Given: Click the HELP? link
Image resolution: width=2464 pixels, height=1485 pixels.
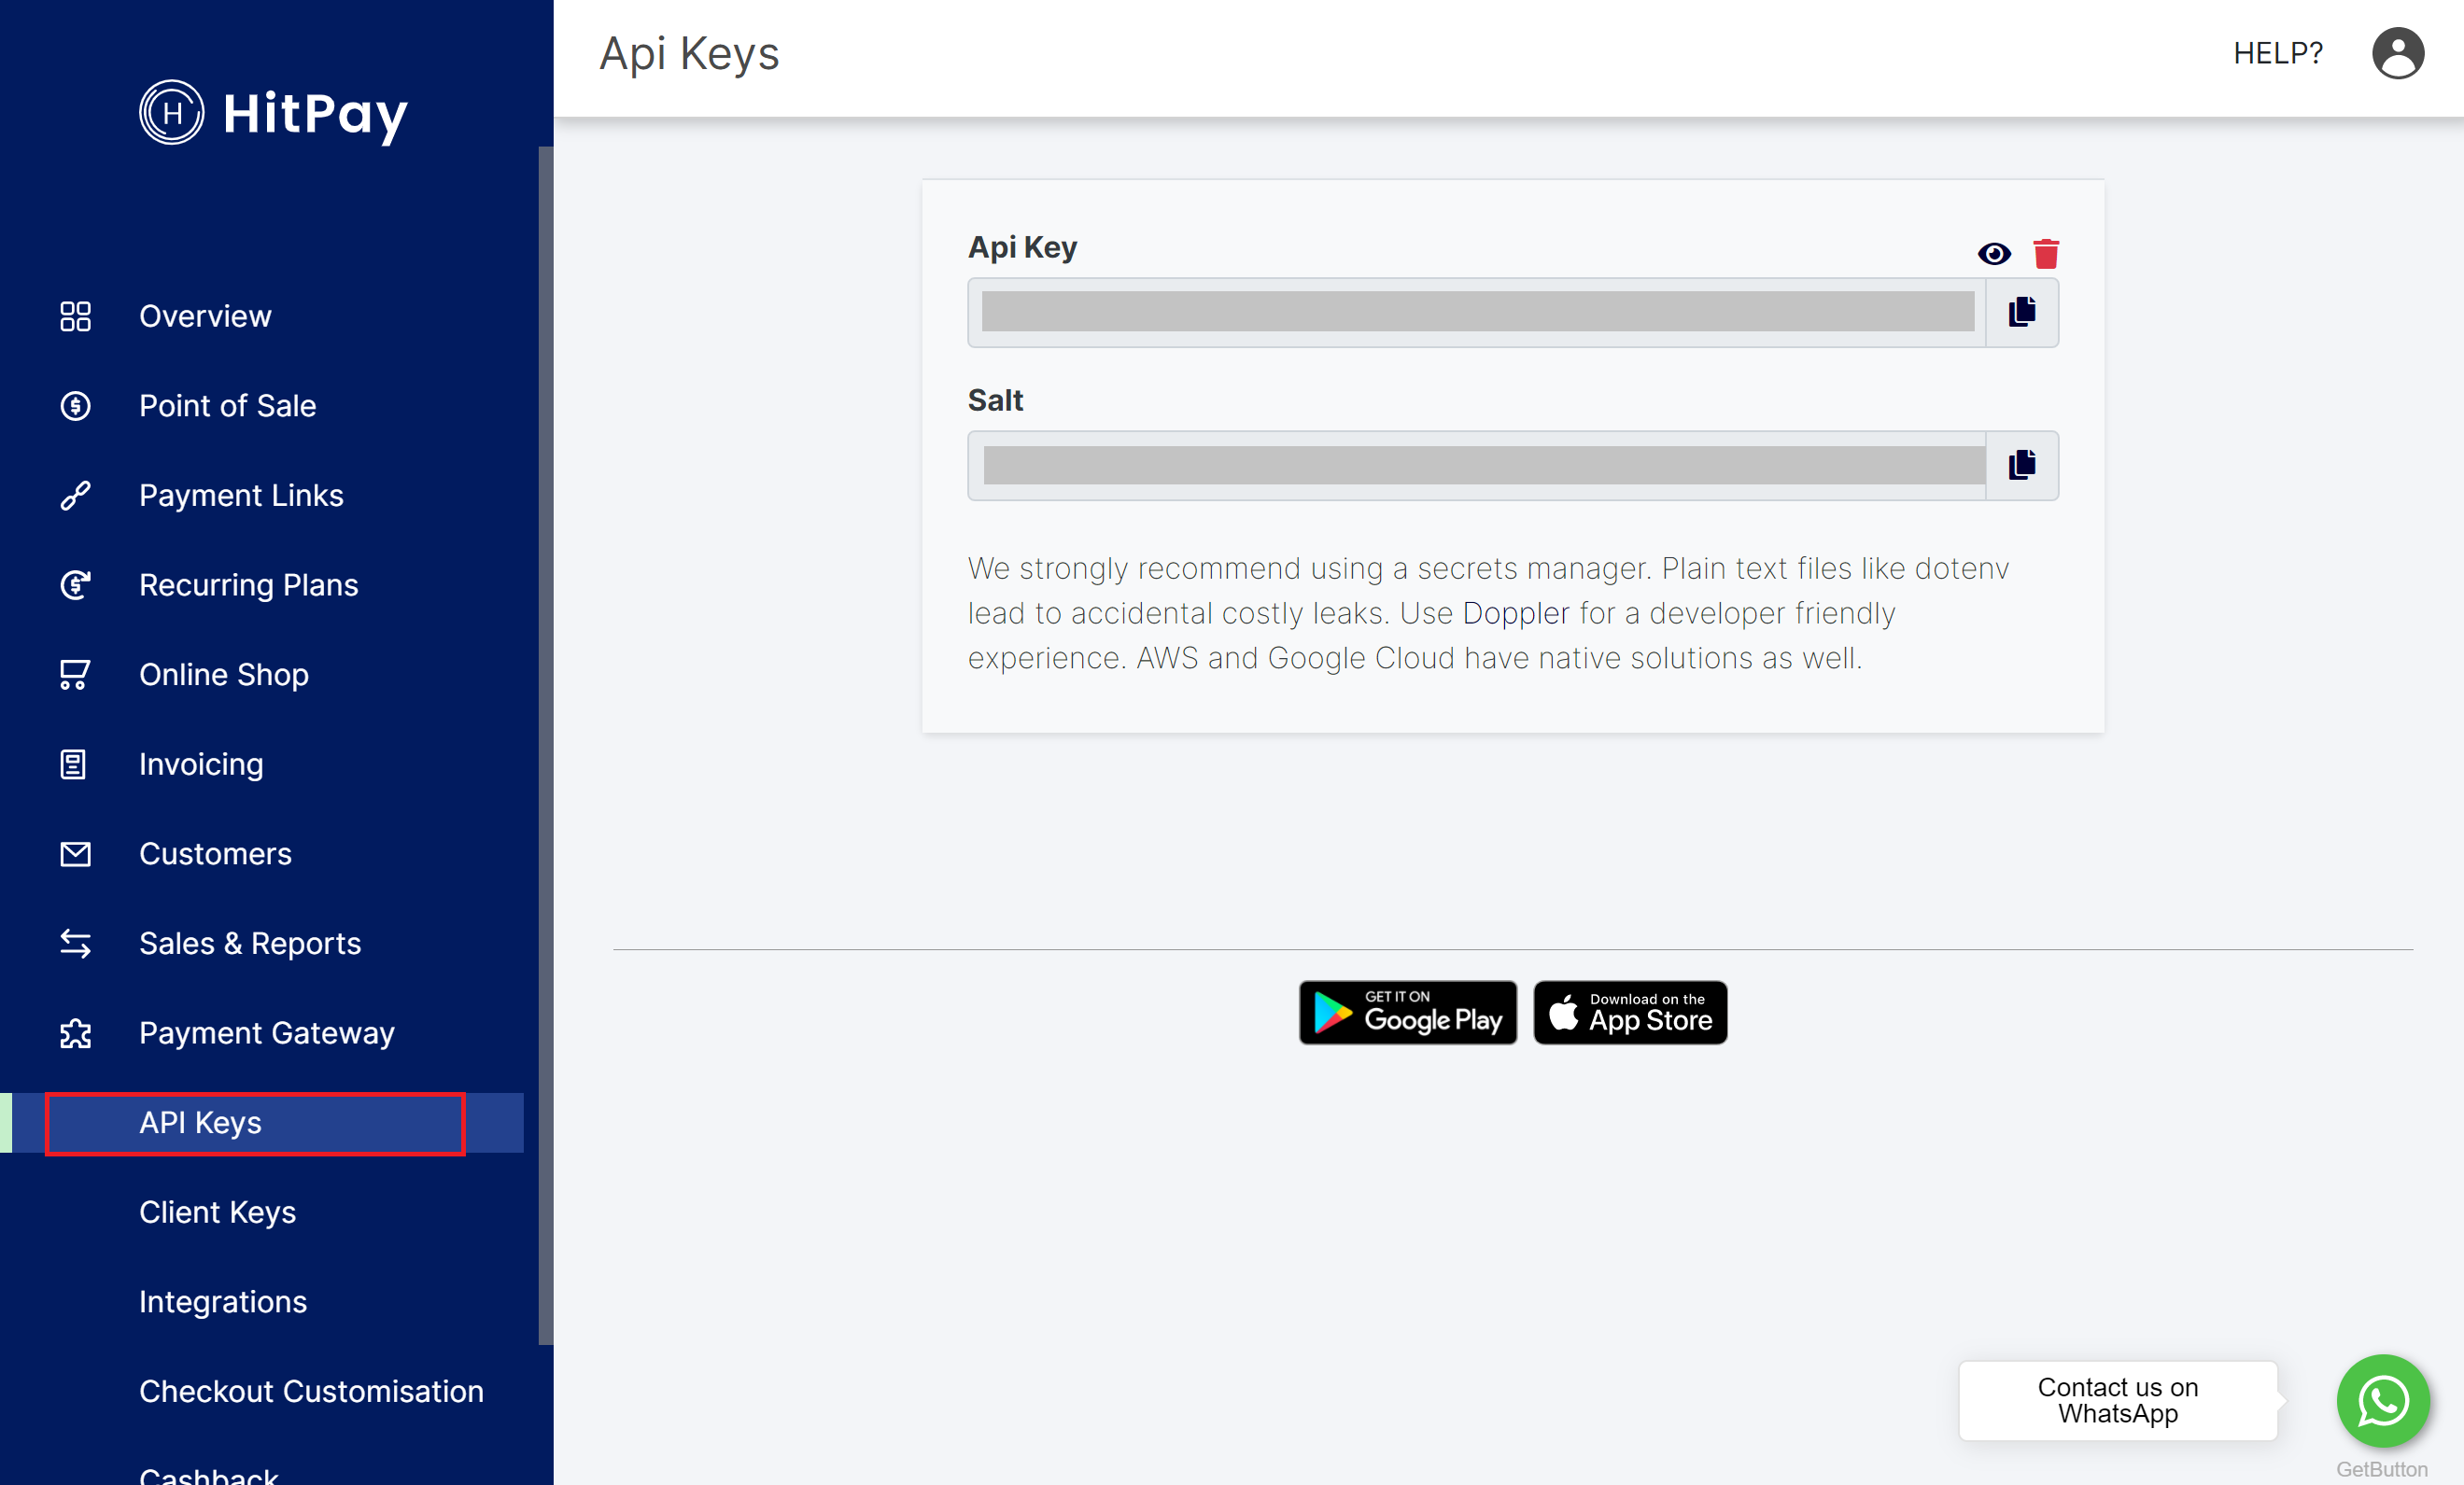Looking at the screenshot, I should click(x=2277, y=53).
